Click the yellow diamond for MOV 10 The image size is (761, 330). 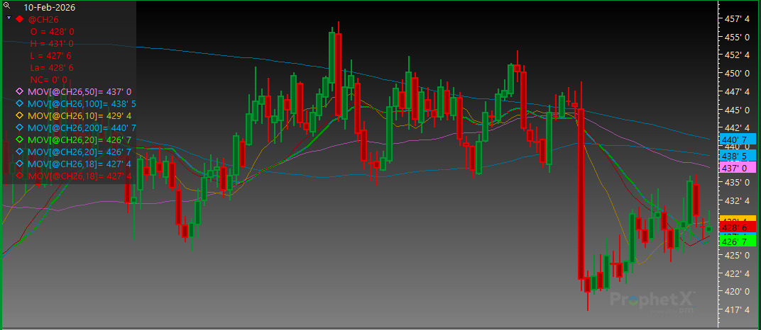pos(20,115)
